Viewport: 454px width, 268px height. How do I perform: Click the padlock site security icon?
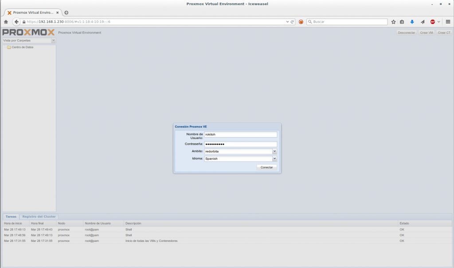(x=24, y=22)
